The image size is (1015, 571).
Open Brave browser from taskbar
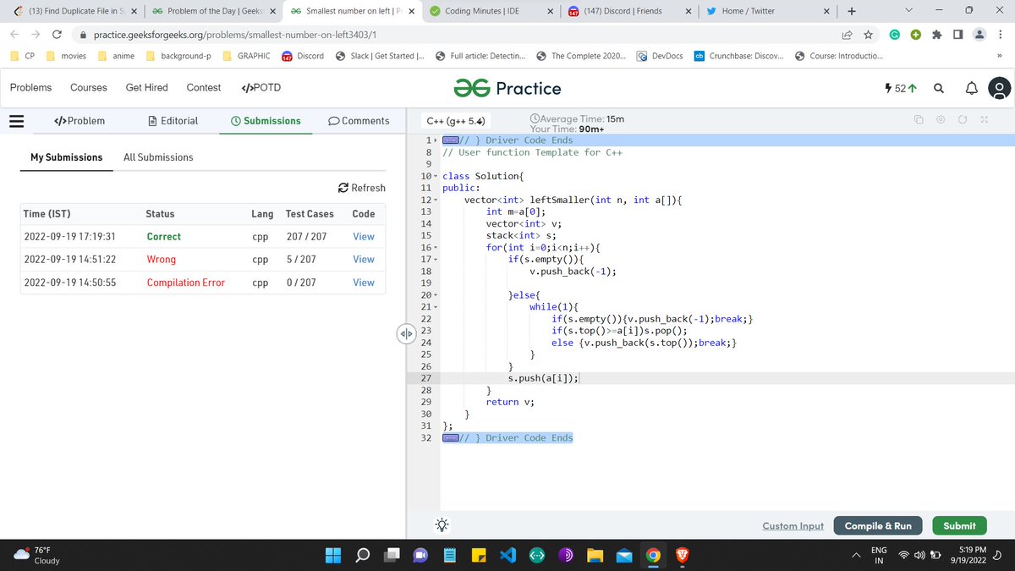tap(681, 556)
